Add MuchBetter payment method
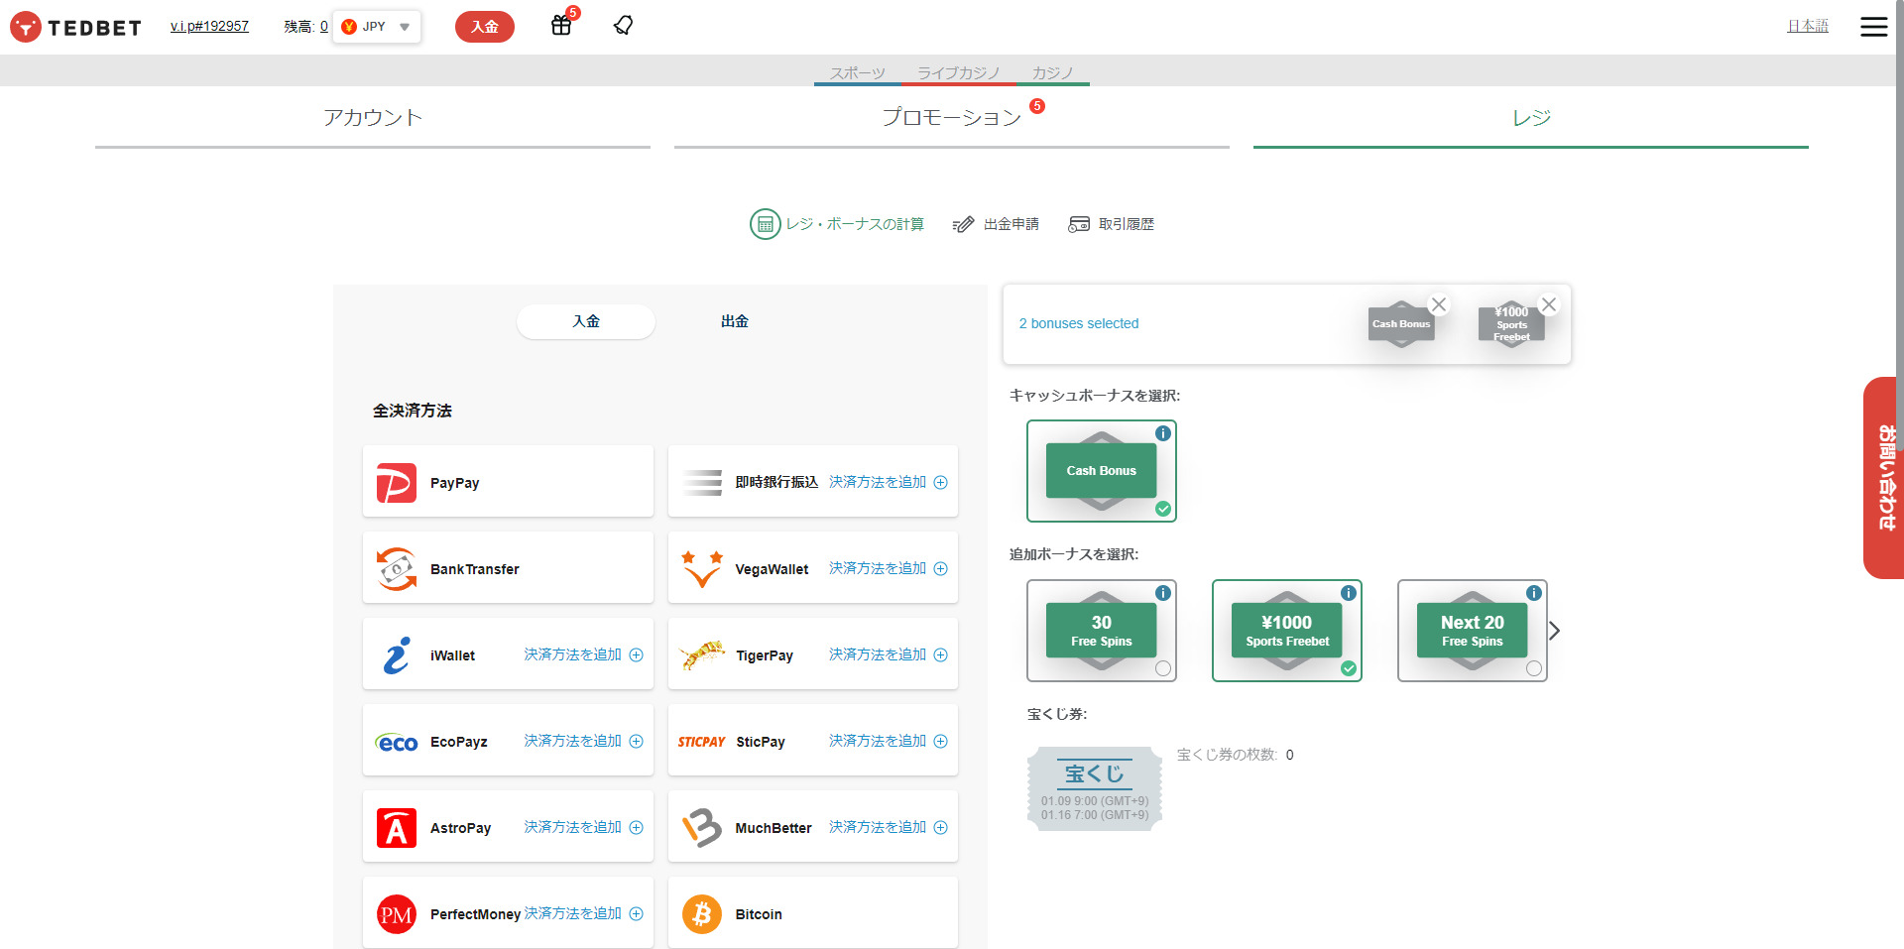1904x949 pixels. click(889, 827)
